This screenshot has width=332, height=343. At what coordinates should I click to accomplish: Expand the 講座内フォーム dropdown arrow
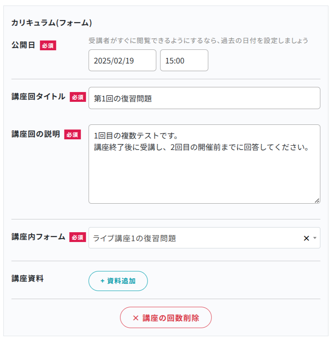tap(315, 238)
